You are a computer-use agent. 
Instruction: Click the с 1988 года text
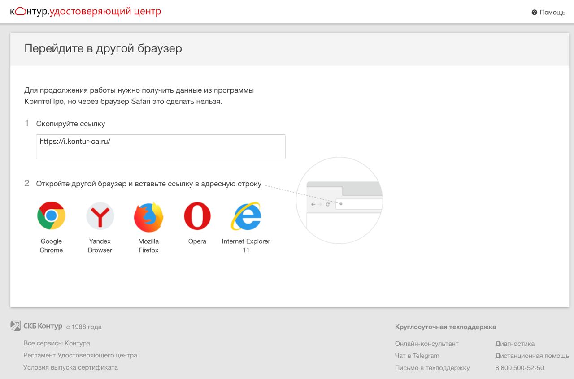[x=84, y=327]
